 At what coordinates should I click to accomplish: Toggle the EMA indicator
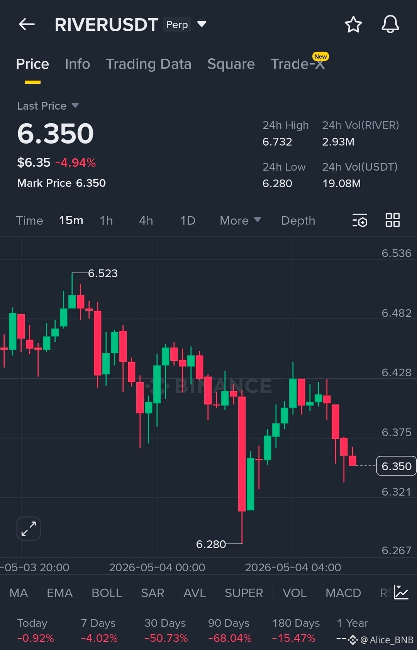59,593
